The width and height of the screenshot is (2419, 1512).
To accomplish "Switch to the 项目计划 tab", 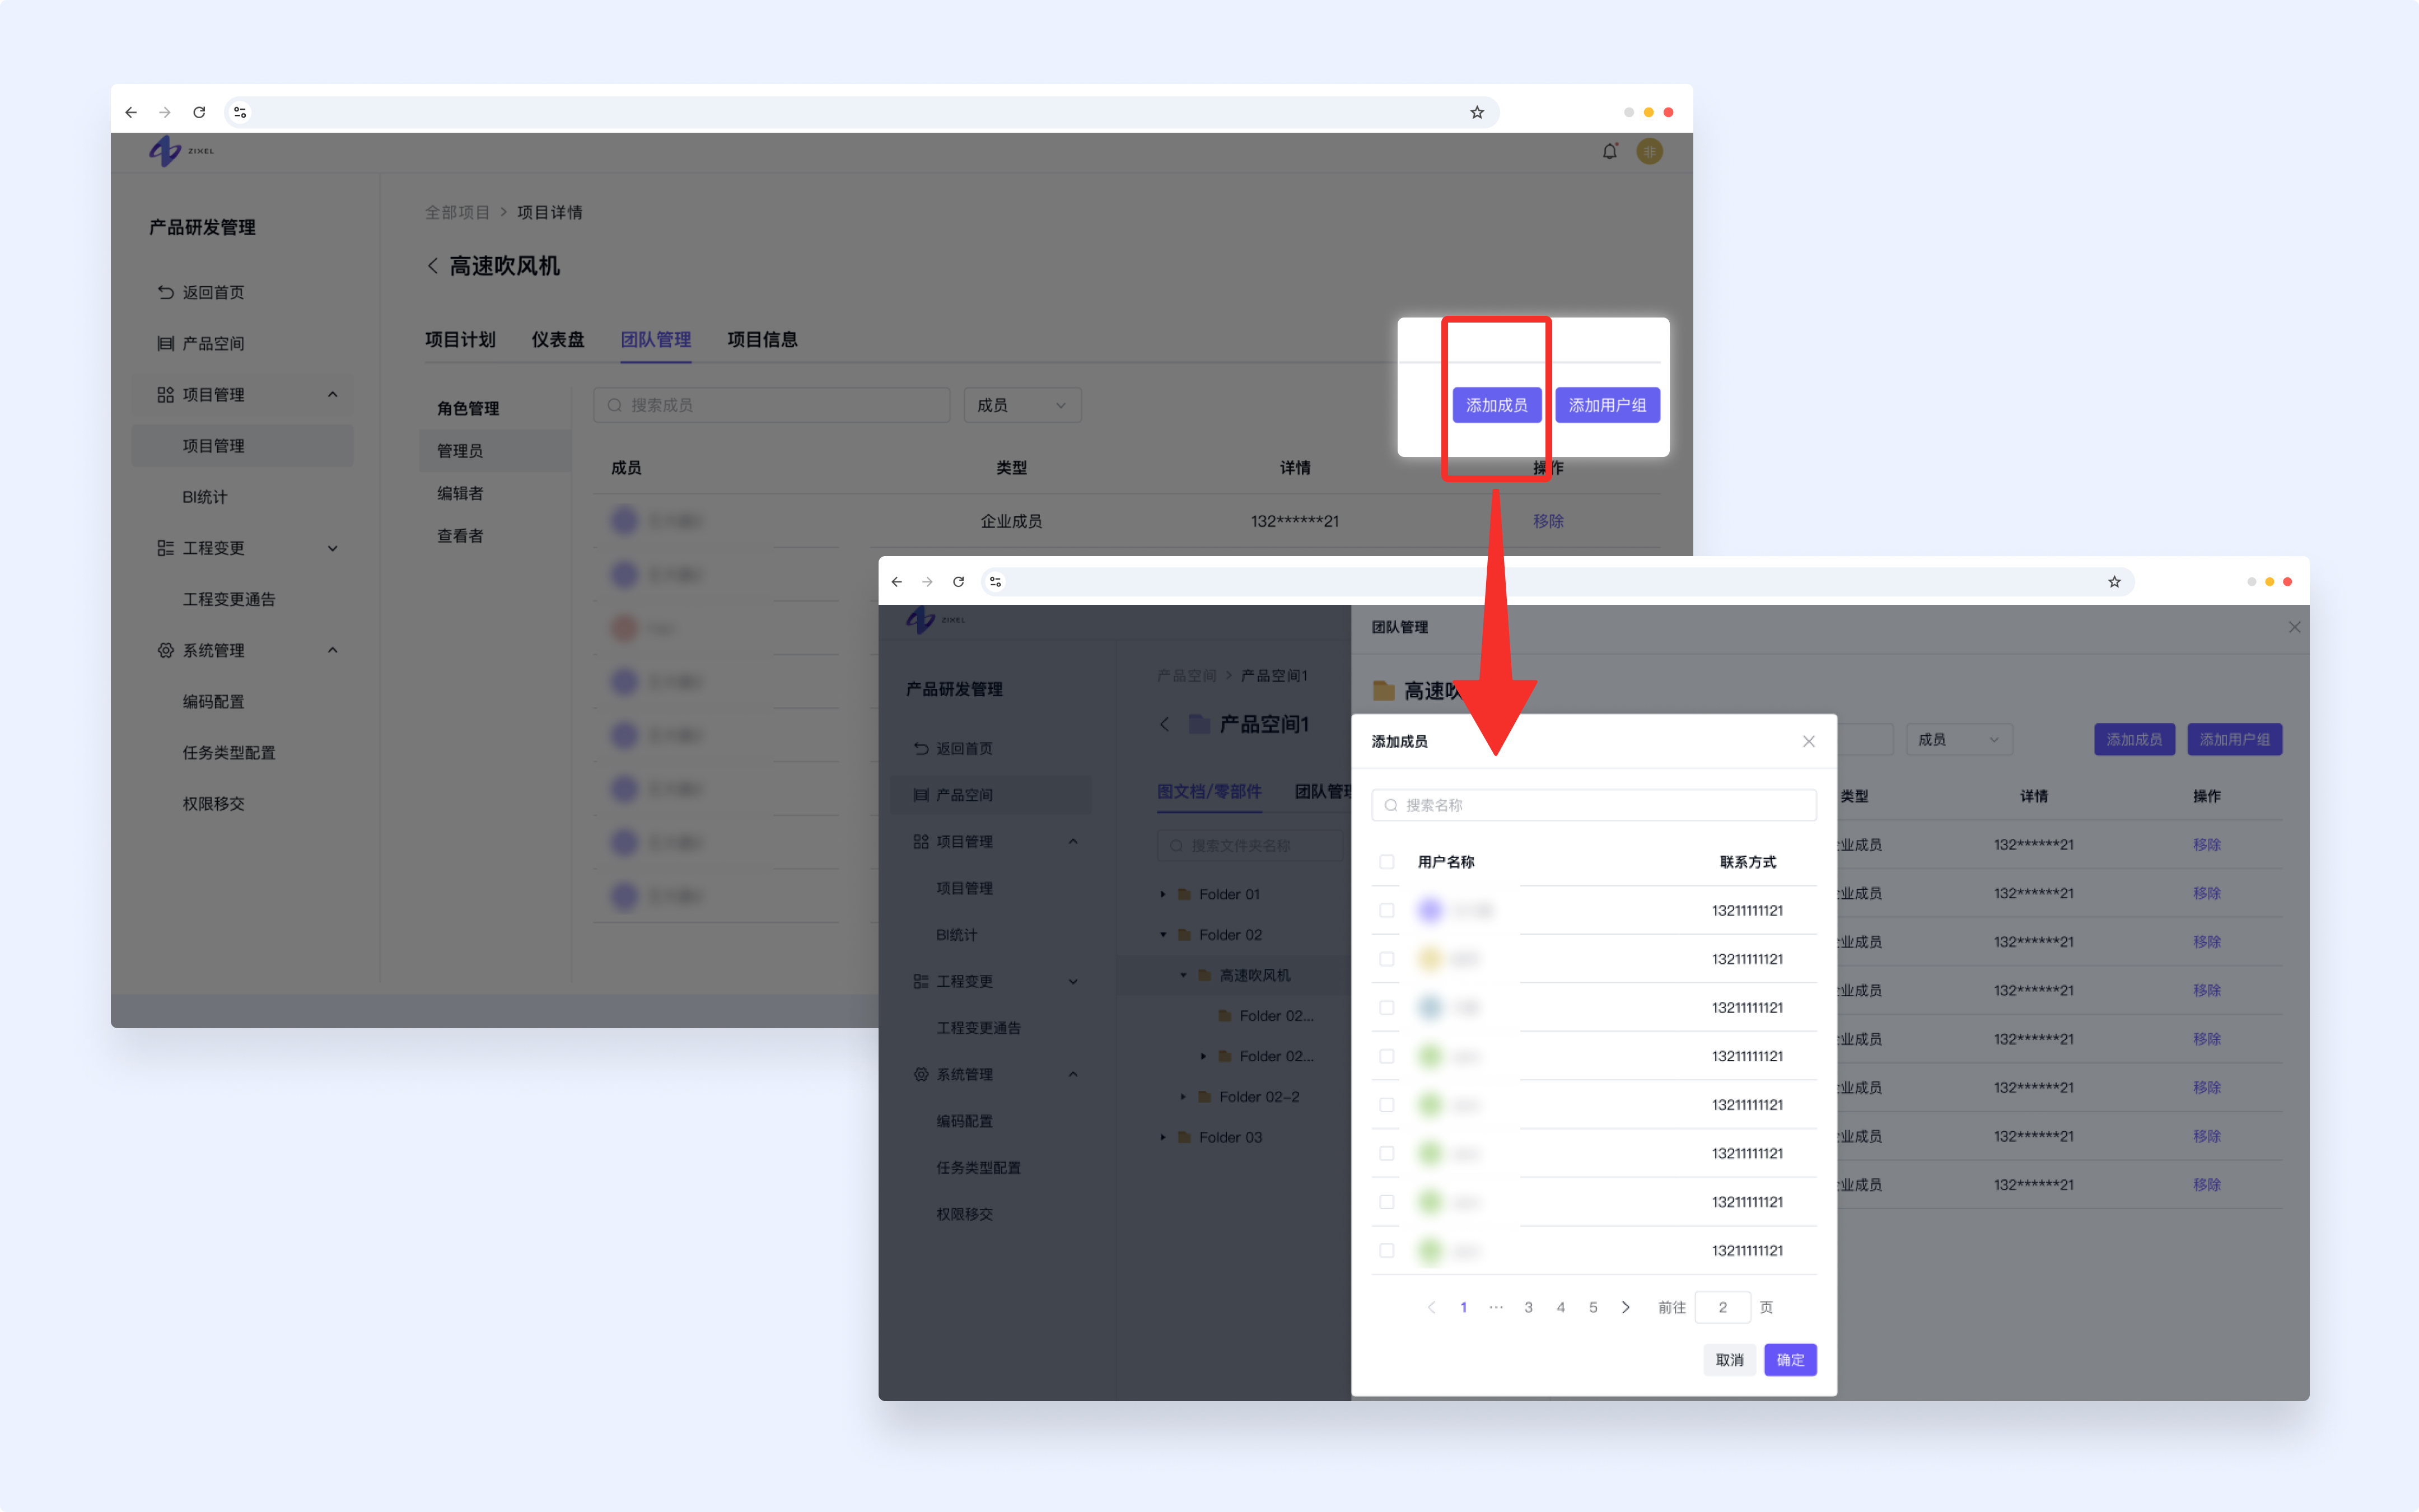I will click(460, 339).
